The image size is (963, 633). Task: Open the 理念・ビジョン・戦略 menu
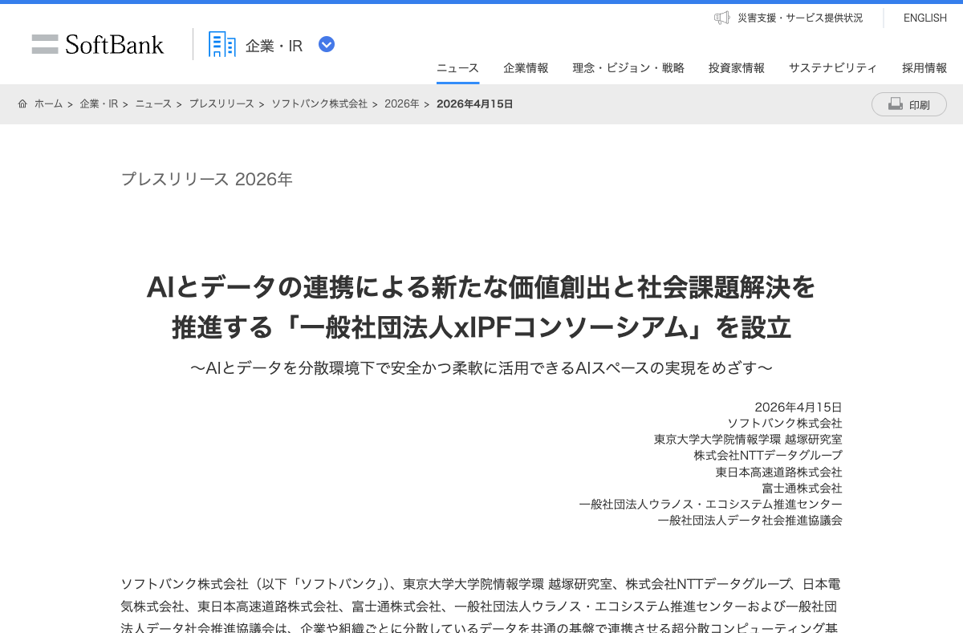pos(628,68)
